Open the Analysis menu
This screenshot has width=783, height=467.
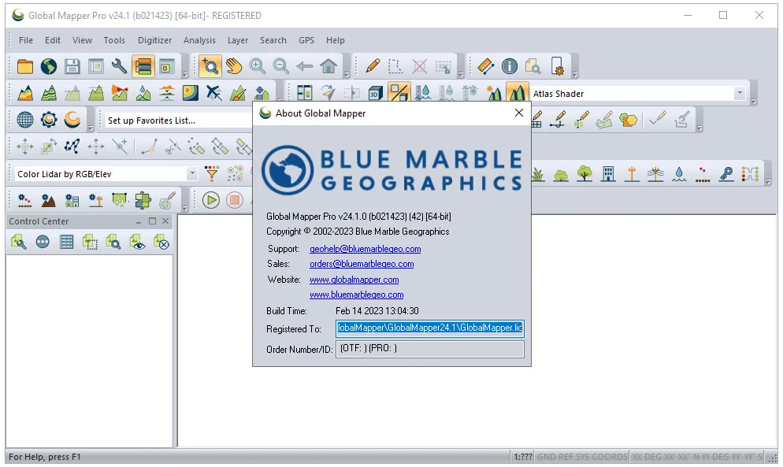click(x=199, y=40)
